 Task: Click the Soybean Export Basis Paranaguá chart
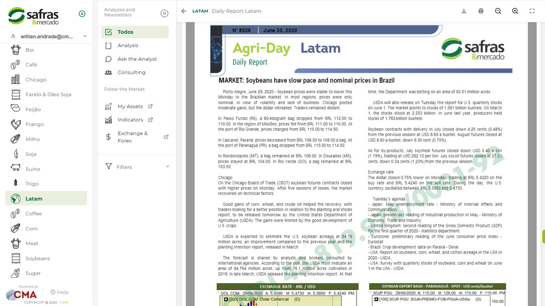[437, 295]
